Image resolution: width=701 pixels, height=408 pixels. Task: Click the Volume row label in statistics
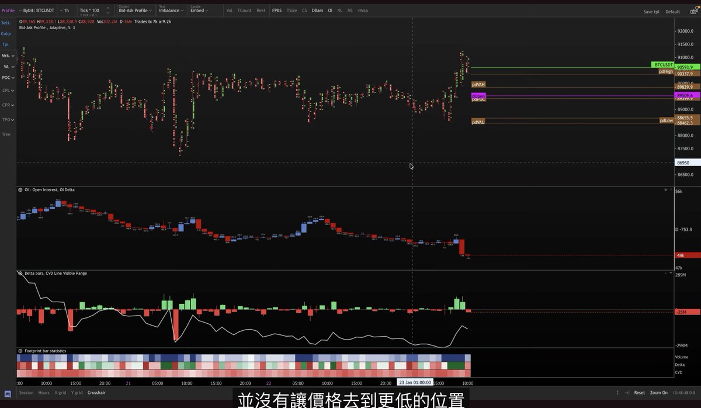tap(681, 357)
